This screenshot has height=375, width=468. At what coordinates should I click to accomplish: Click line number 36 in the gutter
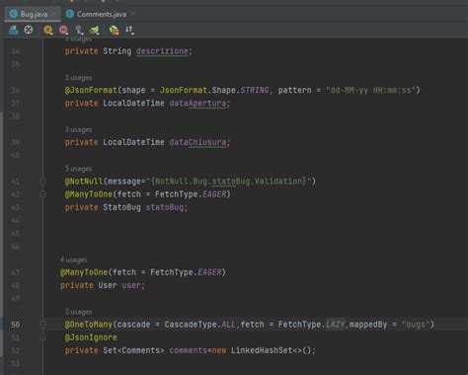16,91
